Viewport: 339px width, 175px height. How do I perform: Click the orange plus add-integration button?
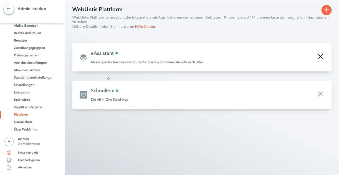tap(326, 10)
